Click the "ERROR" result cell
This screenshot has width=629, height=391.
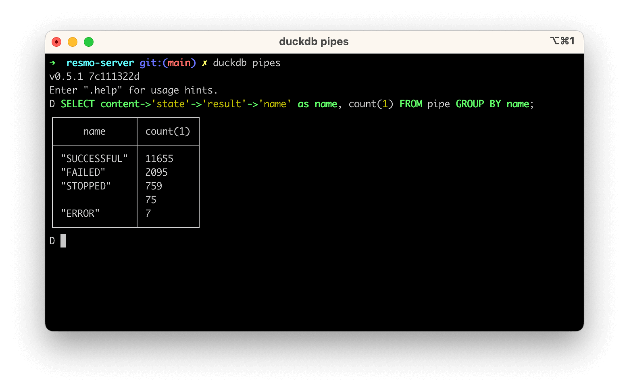[80, 214]
